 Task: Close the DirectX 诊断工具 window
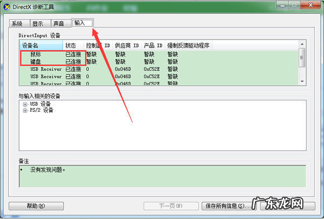click(x=310, y=5)
